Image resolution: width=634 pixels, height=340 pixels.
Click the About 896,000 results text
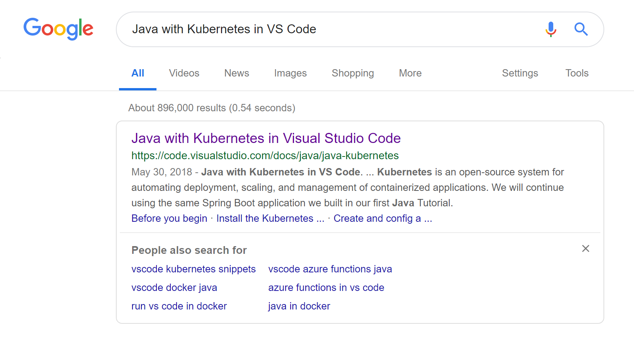pyautogui.click(x=212, y=108)
